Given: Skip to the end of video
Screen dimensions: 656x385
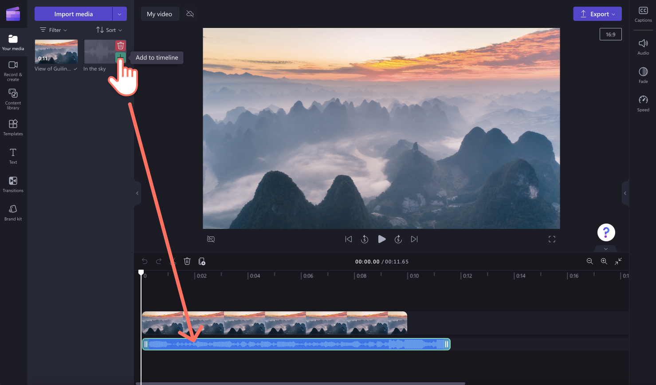Looking at the screenshot, I should click(414, 239).
